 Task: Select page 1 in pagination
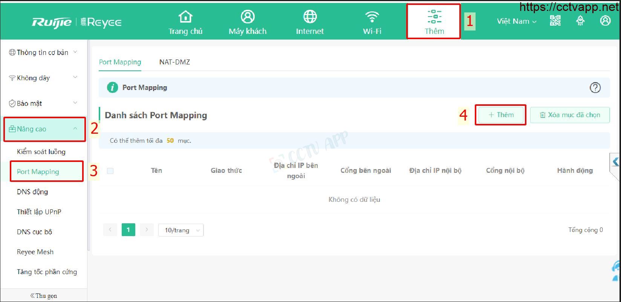128,230
